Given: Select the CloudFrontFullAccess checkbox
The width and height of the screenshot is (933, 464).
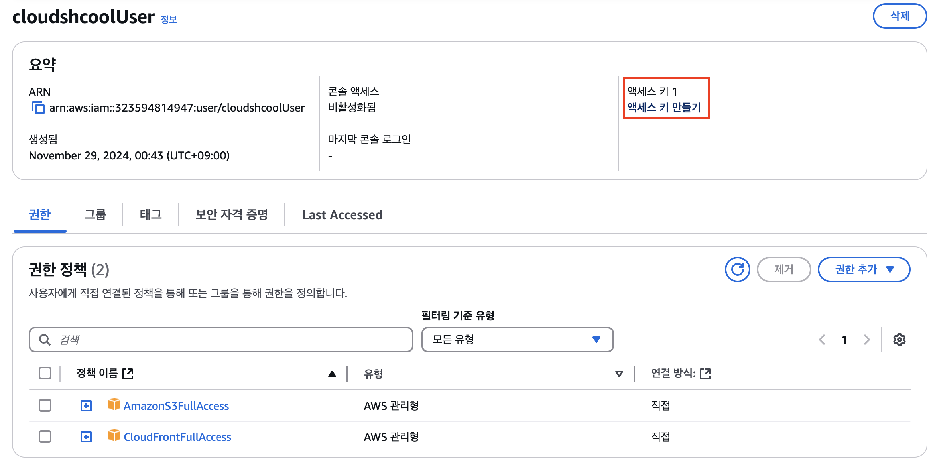Looking at the screenshot, I should [x=45, y=436].
